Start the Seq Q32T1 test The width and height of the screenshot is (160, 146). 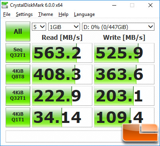point(18,53)
